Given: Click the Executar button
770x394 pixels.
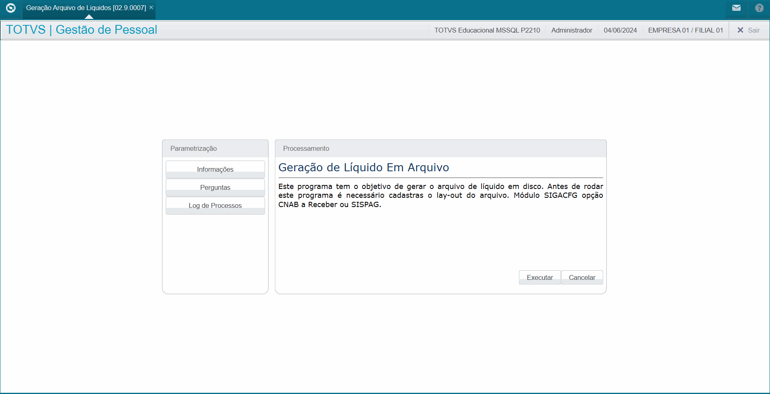Looking at the screenshot, I should tap(540, 277).
